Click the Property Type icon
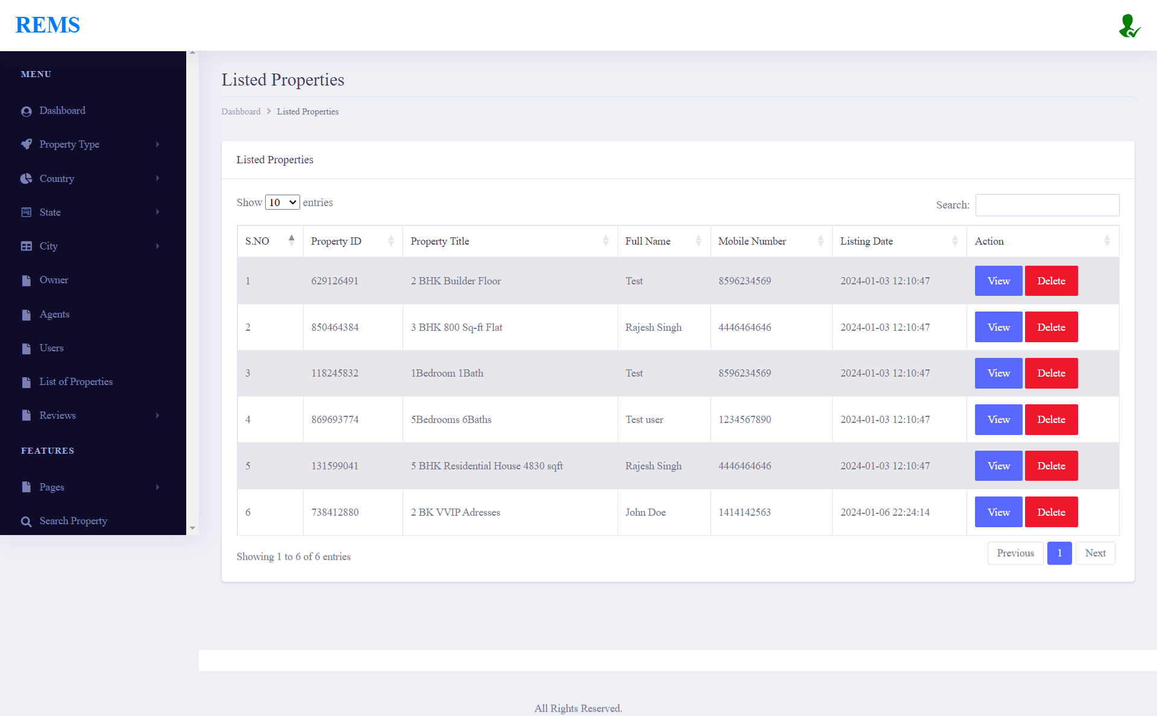The width and height of the screenshot is (1157, 717). [x=27, y=145]
